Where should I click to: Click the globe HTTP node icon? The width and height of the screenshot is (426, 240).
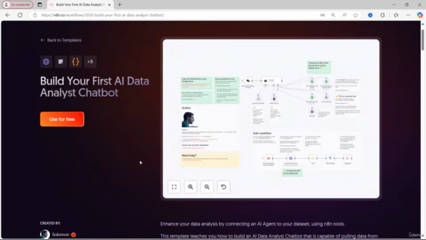coord(46,62)
